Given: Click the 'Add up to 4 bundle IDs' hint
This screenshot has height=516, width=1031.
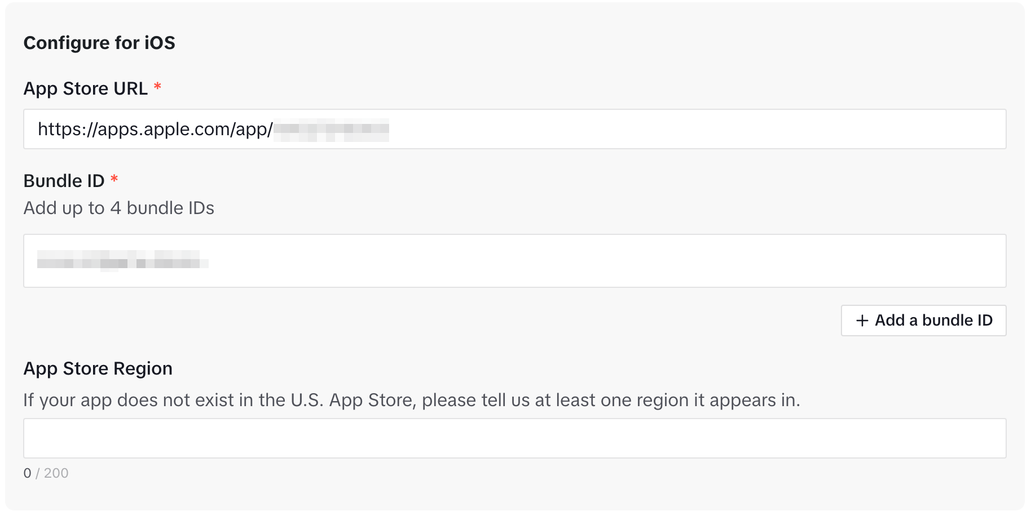Looking at the screenshot, I should coord(119,208).
